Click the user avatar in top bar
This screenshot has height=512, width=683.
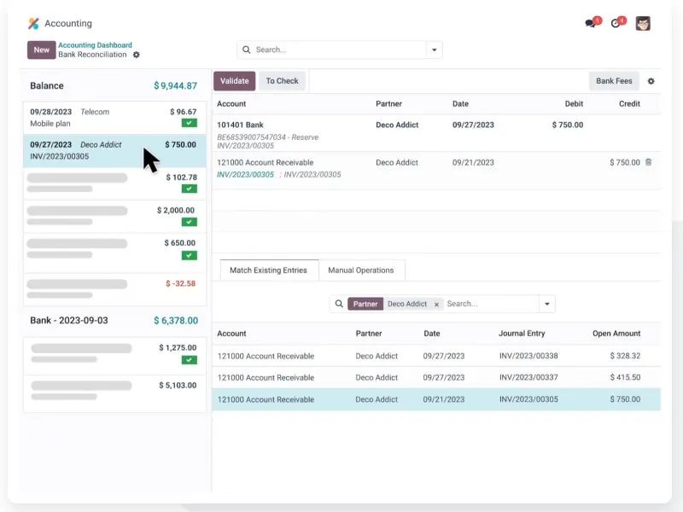click(x=643, y=23)
